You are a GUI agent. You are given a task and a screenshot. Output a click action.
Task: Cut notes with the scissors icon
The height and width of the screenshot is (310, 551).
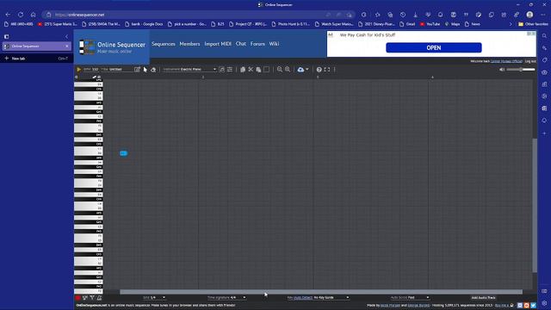coord(251,70)
